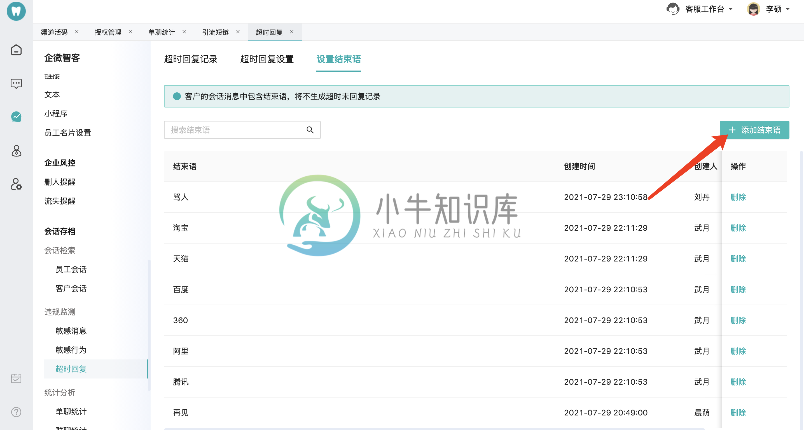Delete the 淘宝 ending phrase
This screenshot has height=430, width=804.
738,228
